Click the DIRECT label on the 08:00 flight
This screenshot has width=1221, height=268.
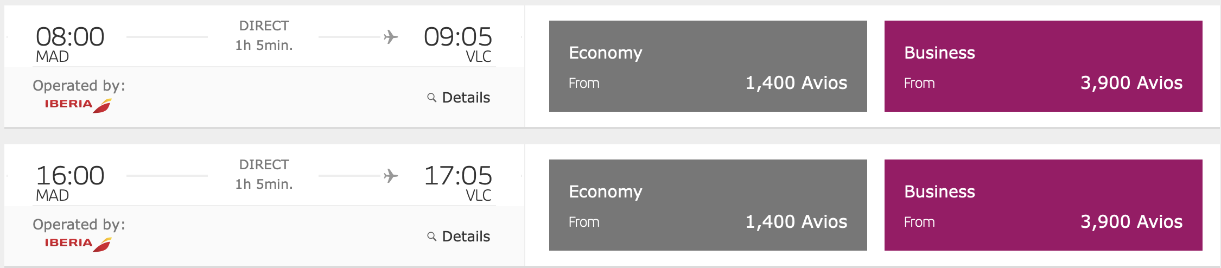click(x=264, y=26)
